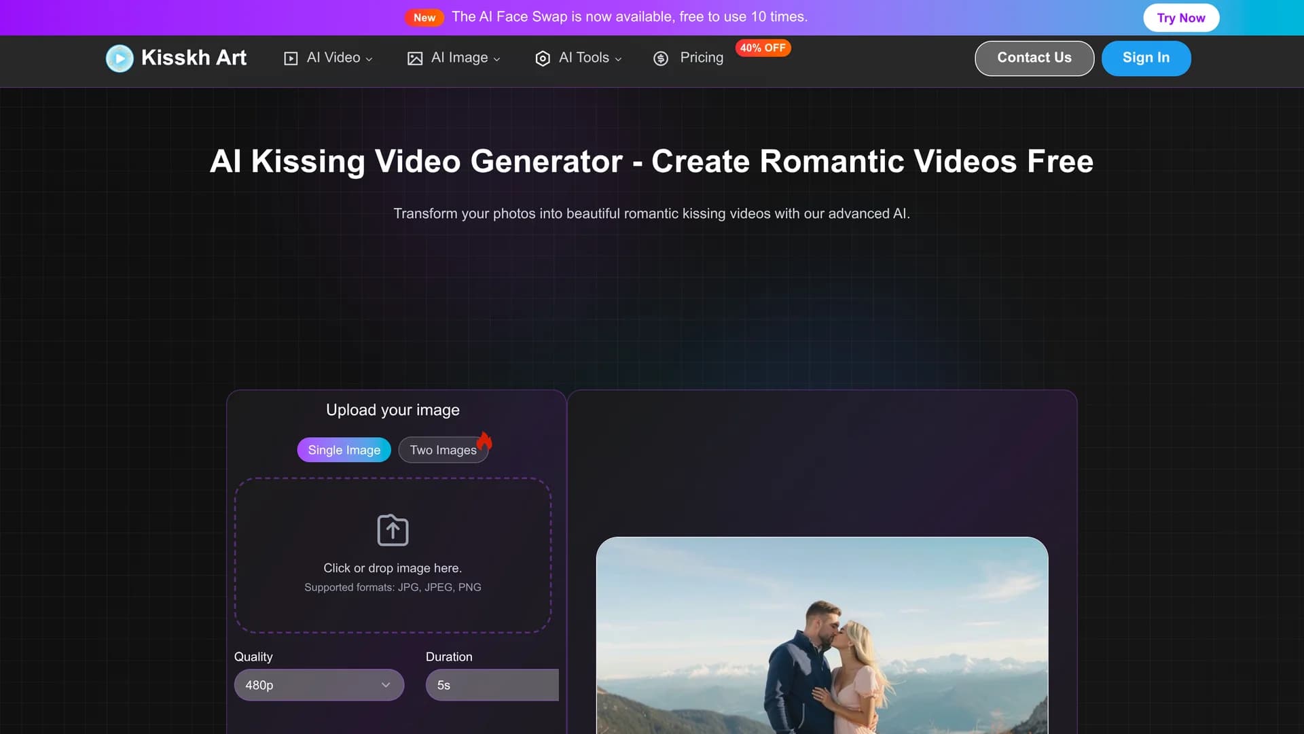Click the Kisskh Art play logo icon
The width and height of the screenshot is (1304, 734).
[x=120, y=58]
